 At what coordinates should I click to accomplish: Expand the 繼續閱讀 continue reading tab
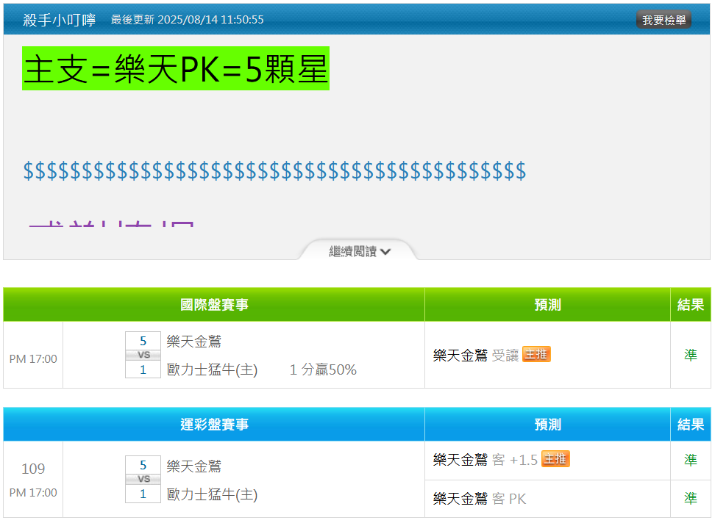(359, 251)
